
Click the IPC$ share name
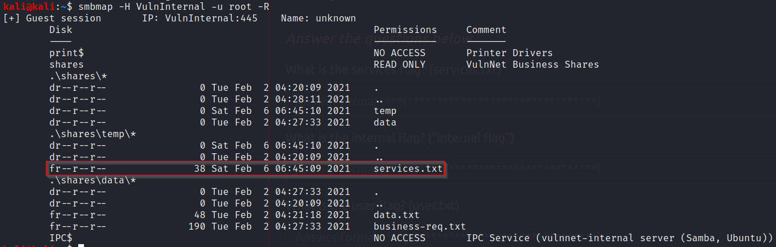(61, 238)
